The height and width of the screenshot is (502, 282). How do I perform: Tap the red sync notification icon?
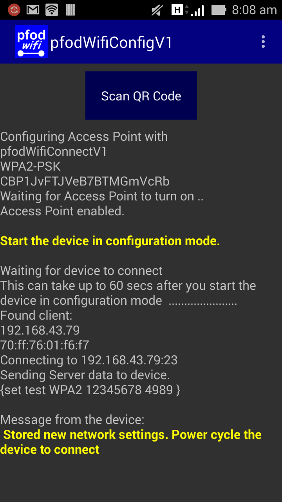tap(14, 10)
